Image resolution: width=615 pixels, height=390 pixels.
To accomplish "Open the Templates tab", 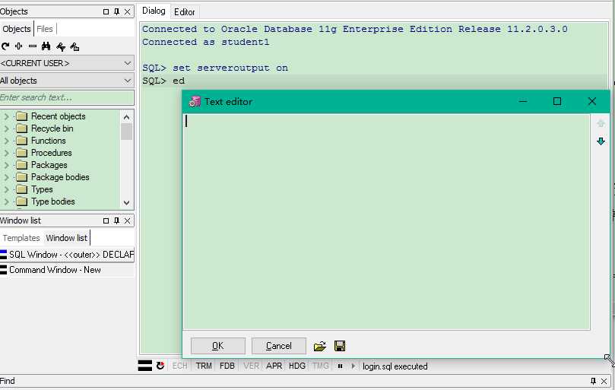I will (x=21, y=238).
